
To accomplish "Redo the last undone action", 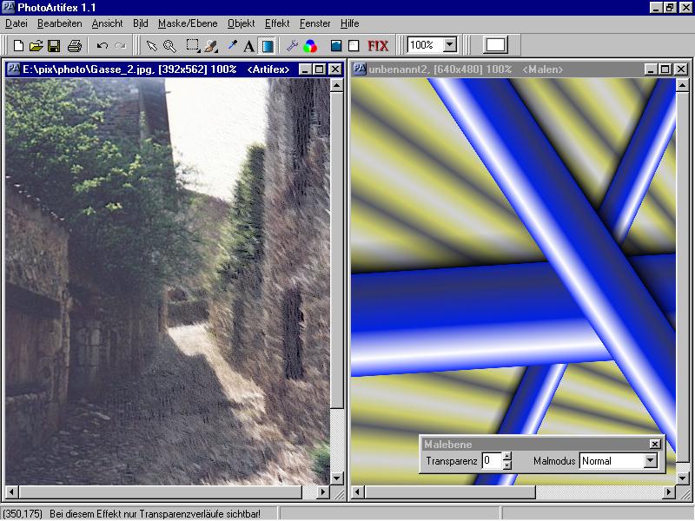I will tap(120, 46).
